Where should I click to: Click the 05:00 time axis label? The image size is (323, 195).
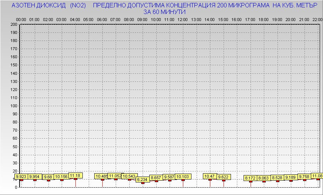click(x=88, y=19)
